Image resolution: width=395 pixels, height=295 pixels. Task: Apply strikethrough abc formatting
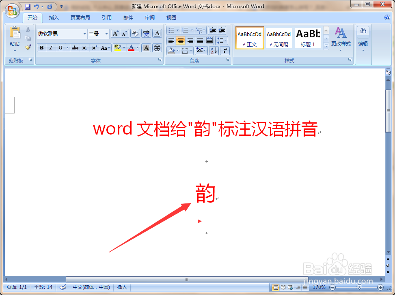pyautogui.click(x=75, y=48)
